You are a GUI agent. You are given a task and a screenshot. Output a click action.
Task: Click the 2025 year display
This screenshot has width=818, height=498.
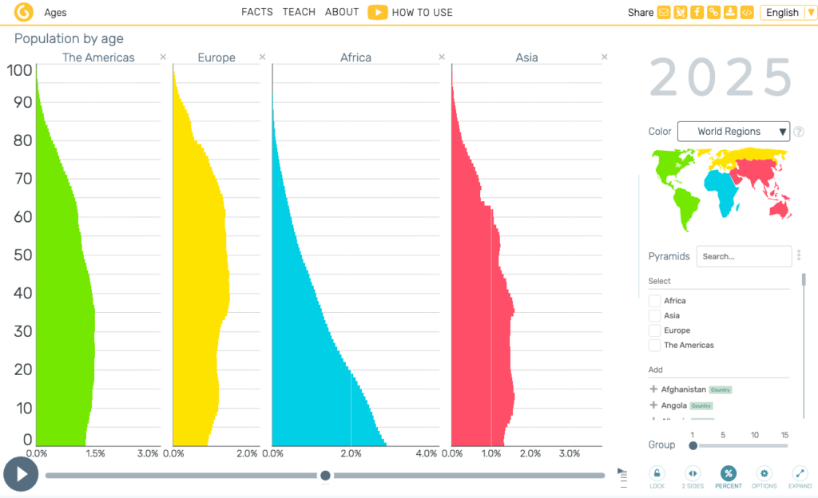click(x=721, y=77)
